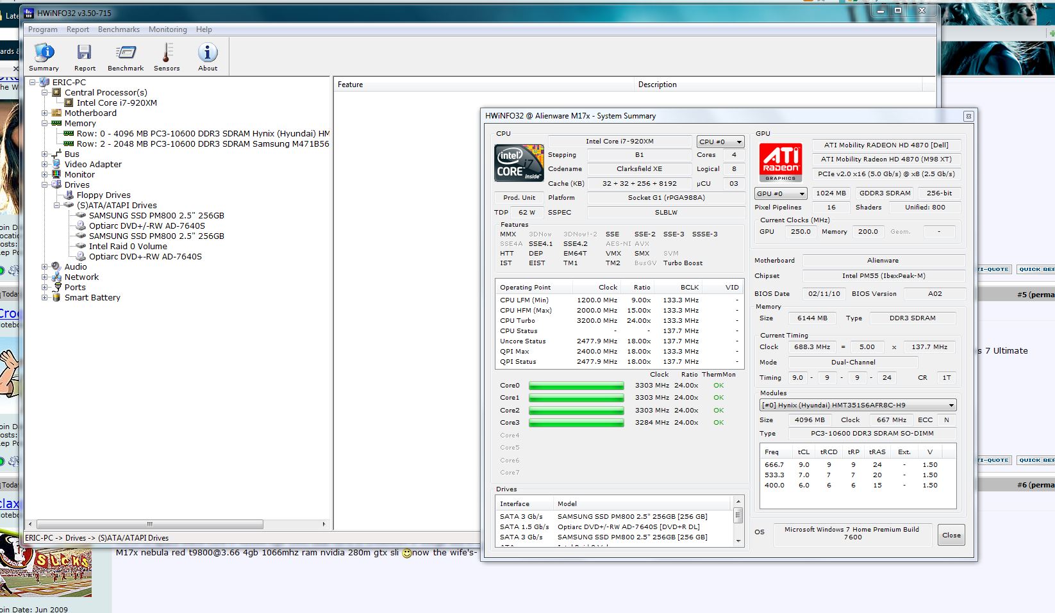Click the Audio speaker tree icon
The height and width of the screenshot is (613, 1055).
[56, 266]
